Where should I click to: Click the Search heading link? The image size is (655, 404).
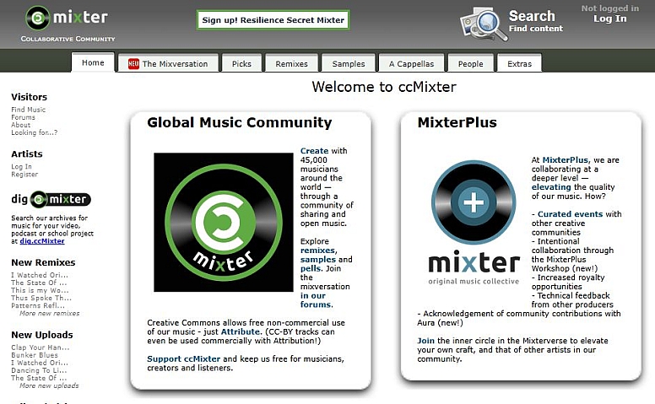coord(532,16)
